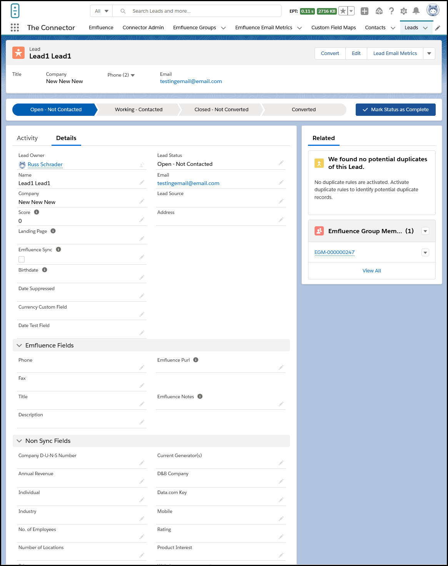Edit the Company field pencil
The width and height of the screenshot is (448, 566).
tap(142, 201)
